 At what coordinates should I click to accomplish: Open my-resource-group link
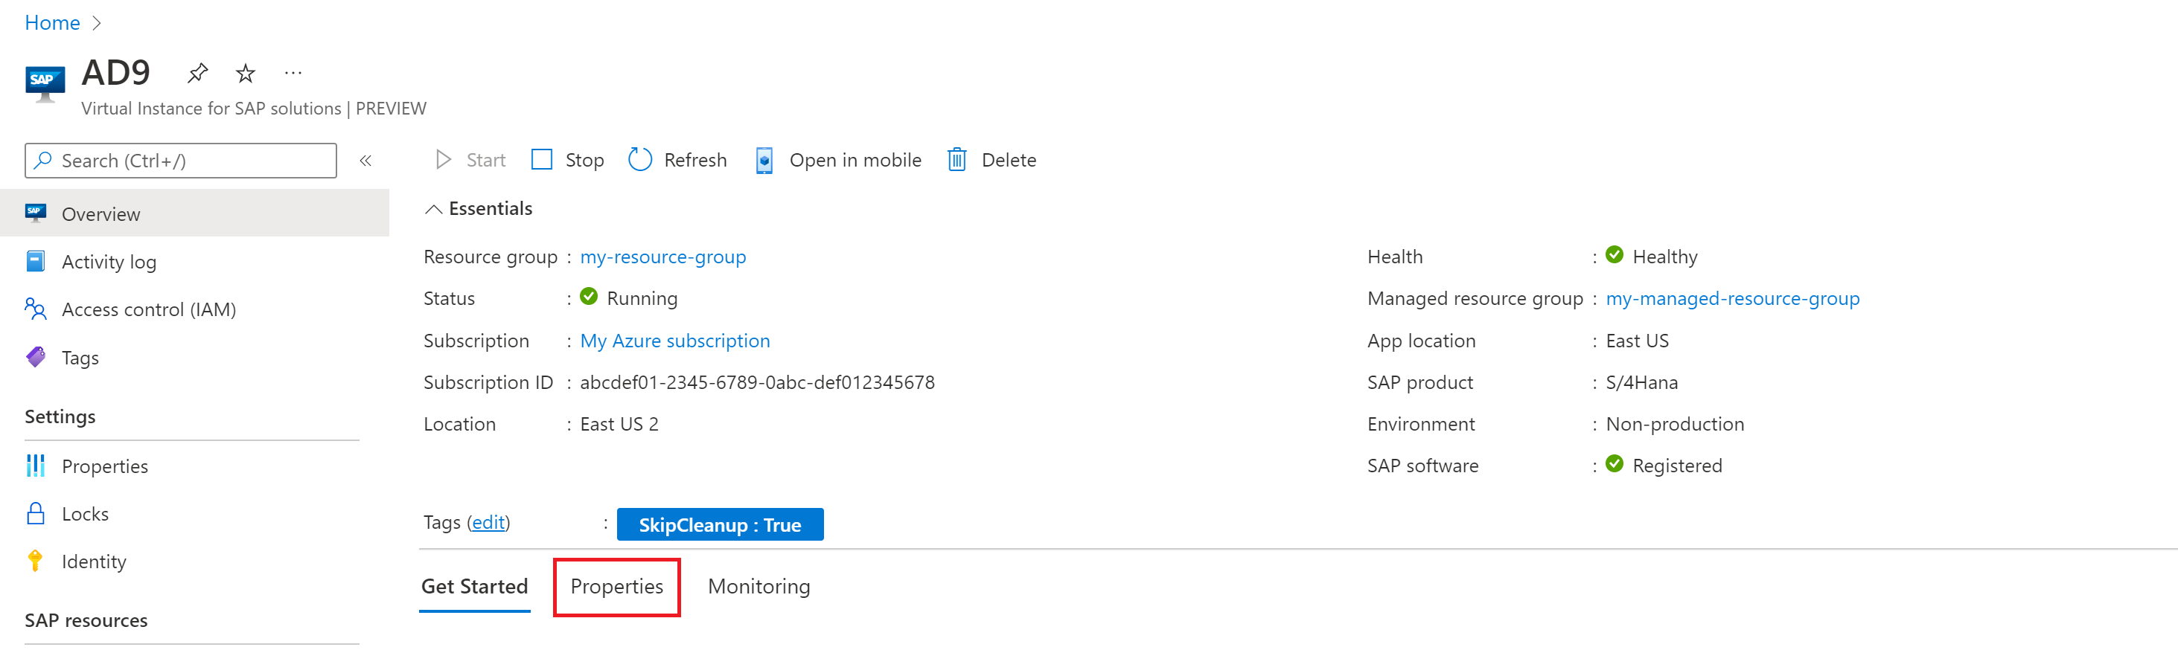pos(662,257)
